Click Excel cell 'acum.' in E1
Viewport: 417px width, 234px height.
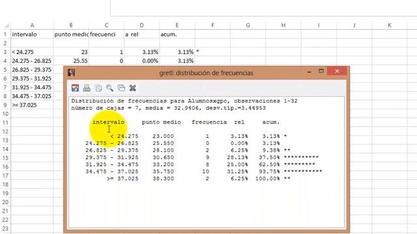[x=177, y=34]
